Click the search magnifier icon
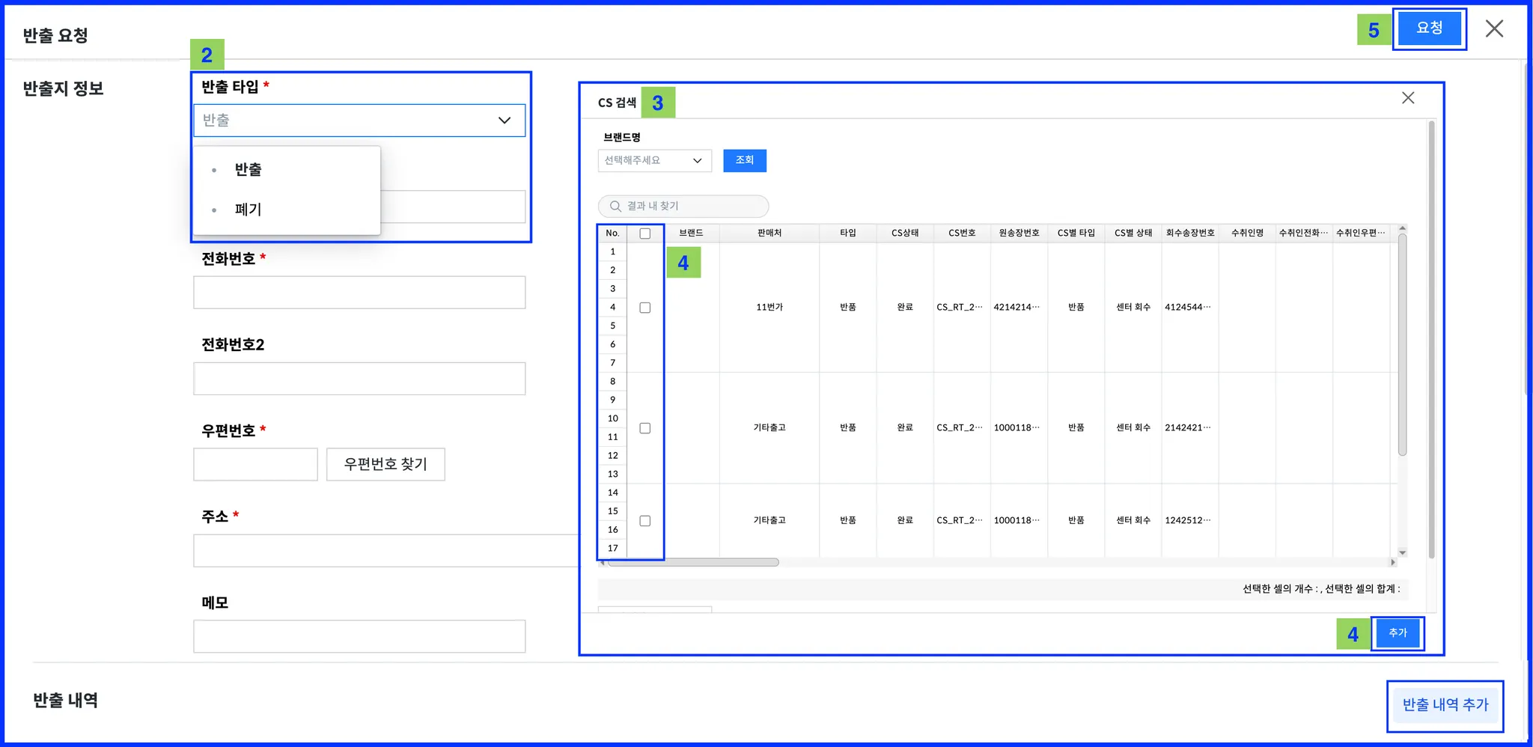This screenshot has height=747, width=1533. (x=615, y=206)
